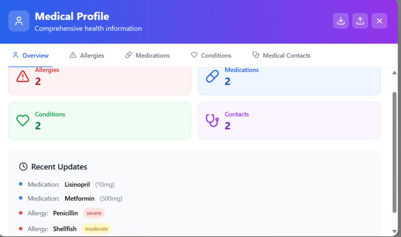Open the Allergies tab
The image size is (401, 237).
pos(87,56)
